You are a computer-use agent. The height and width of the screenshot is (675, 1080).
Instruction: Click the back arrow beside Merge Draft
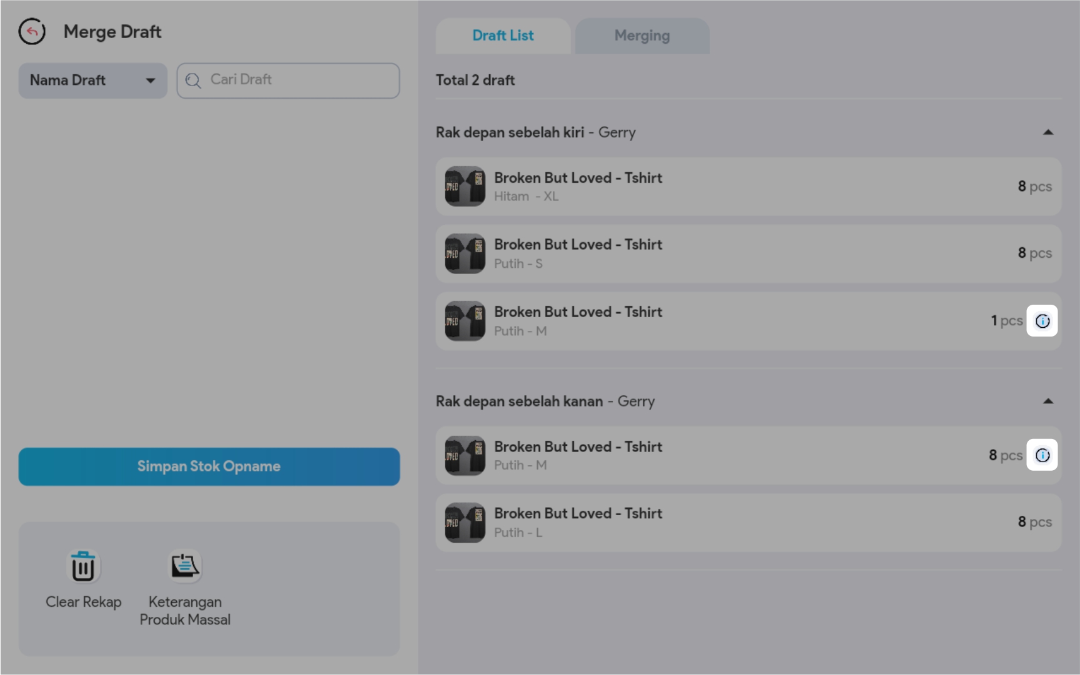(x=32, y=32)
